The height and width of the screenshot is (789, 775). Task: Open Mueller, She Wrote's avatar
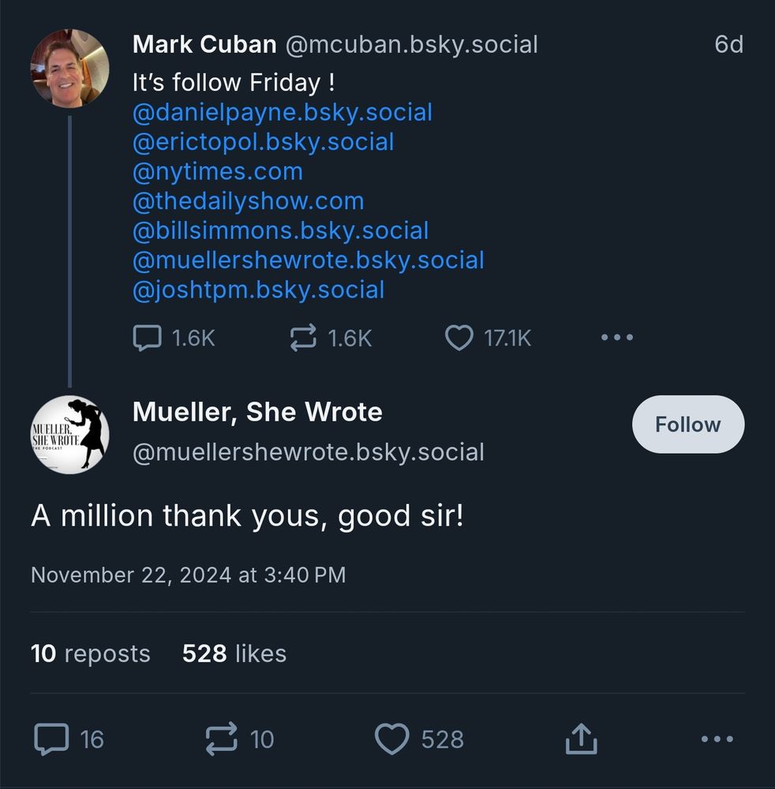[70, 432]
